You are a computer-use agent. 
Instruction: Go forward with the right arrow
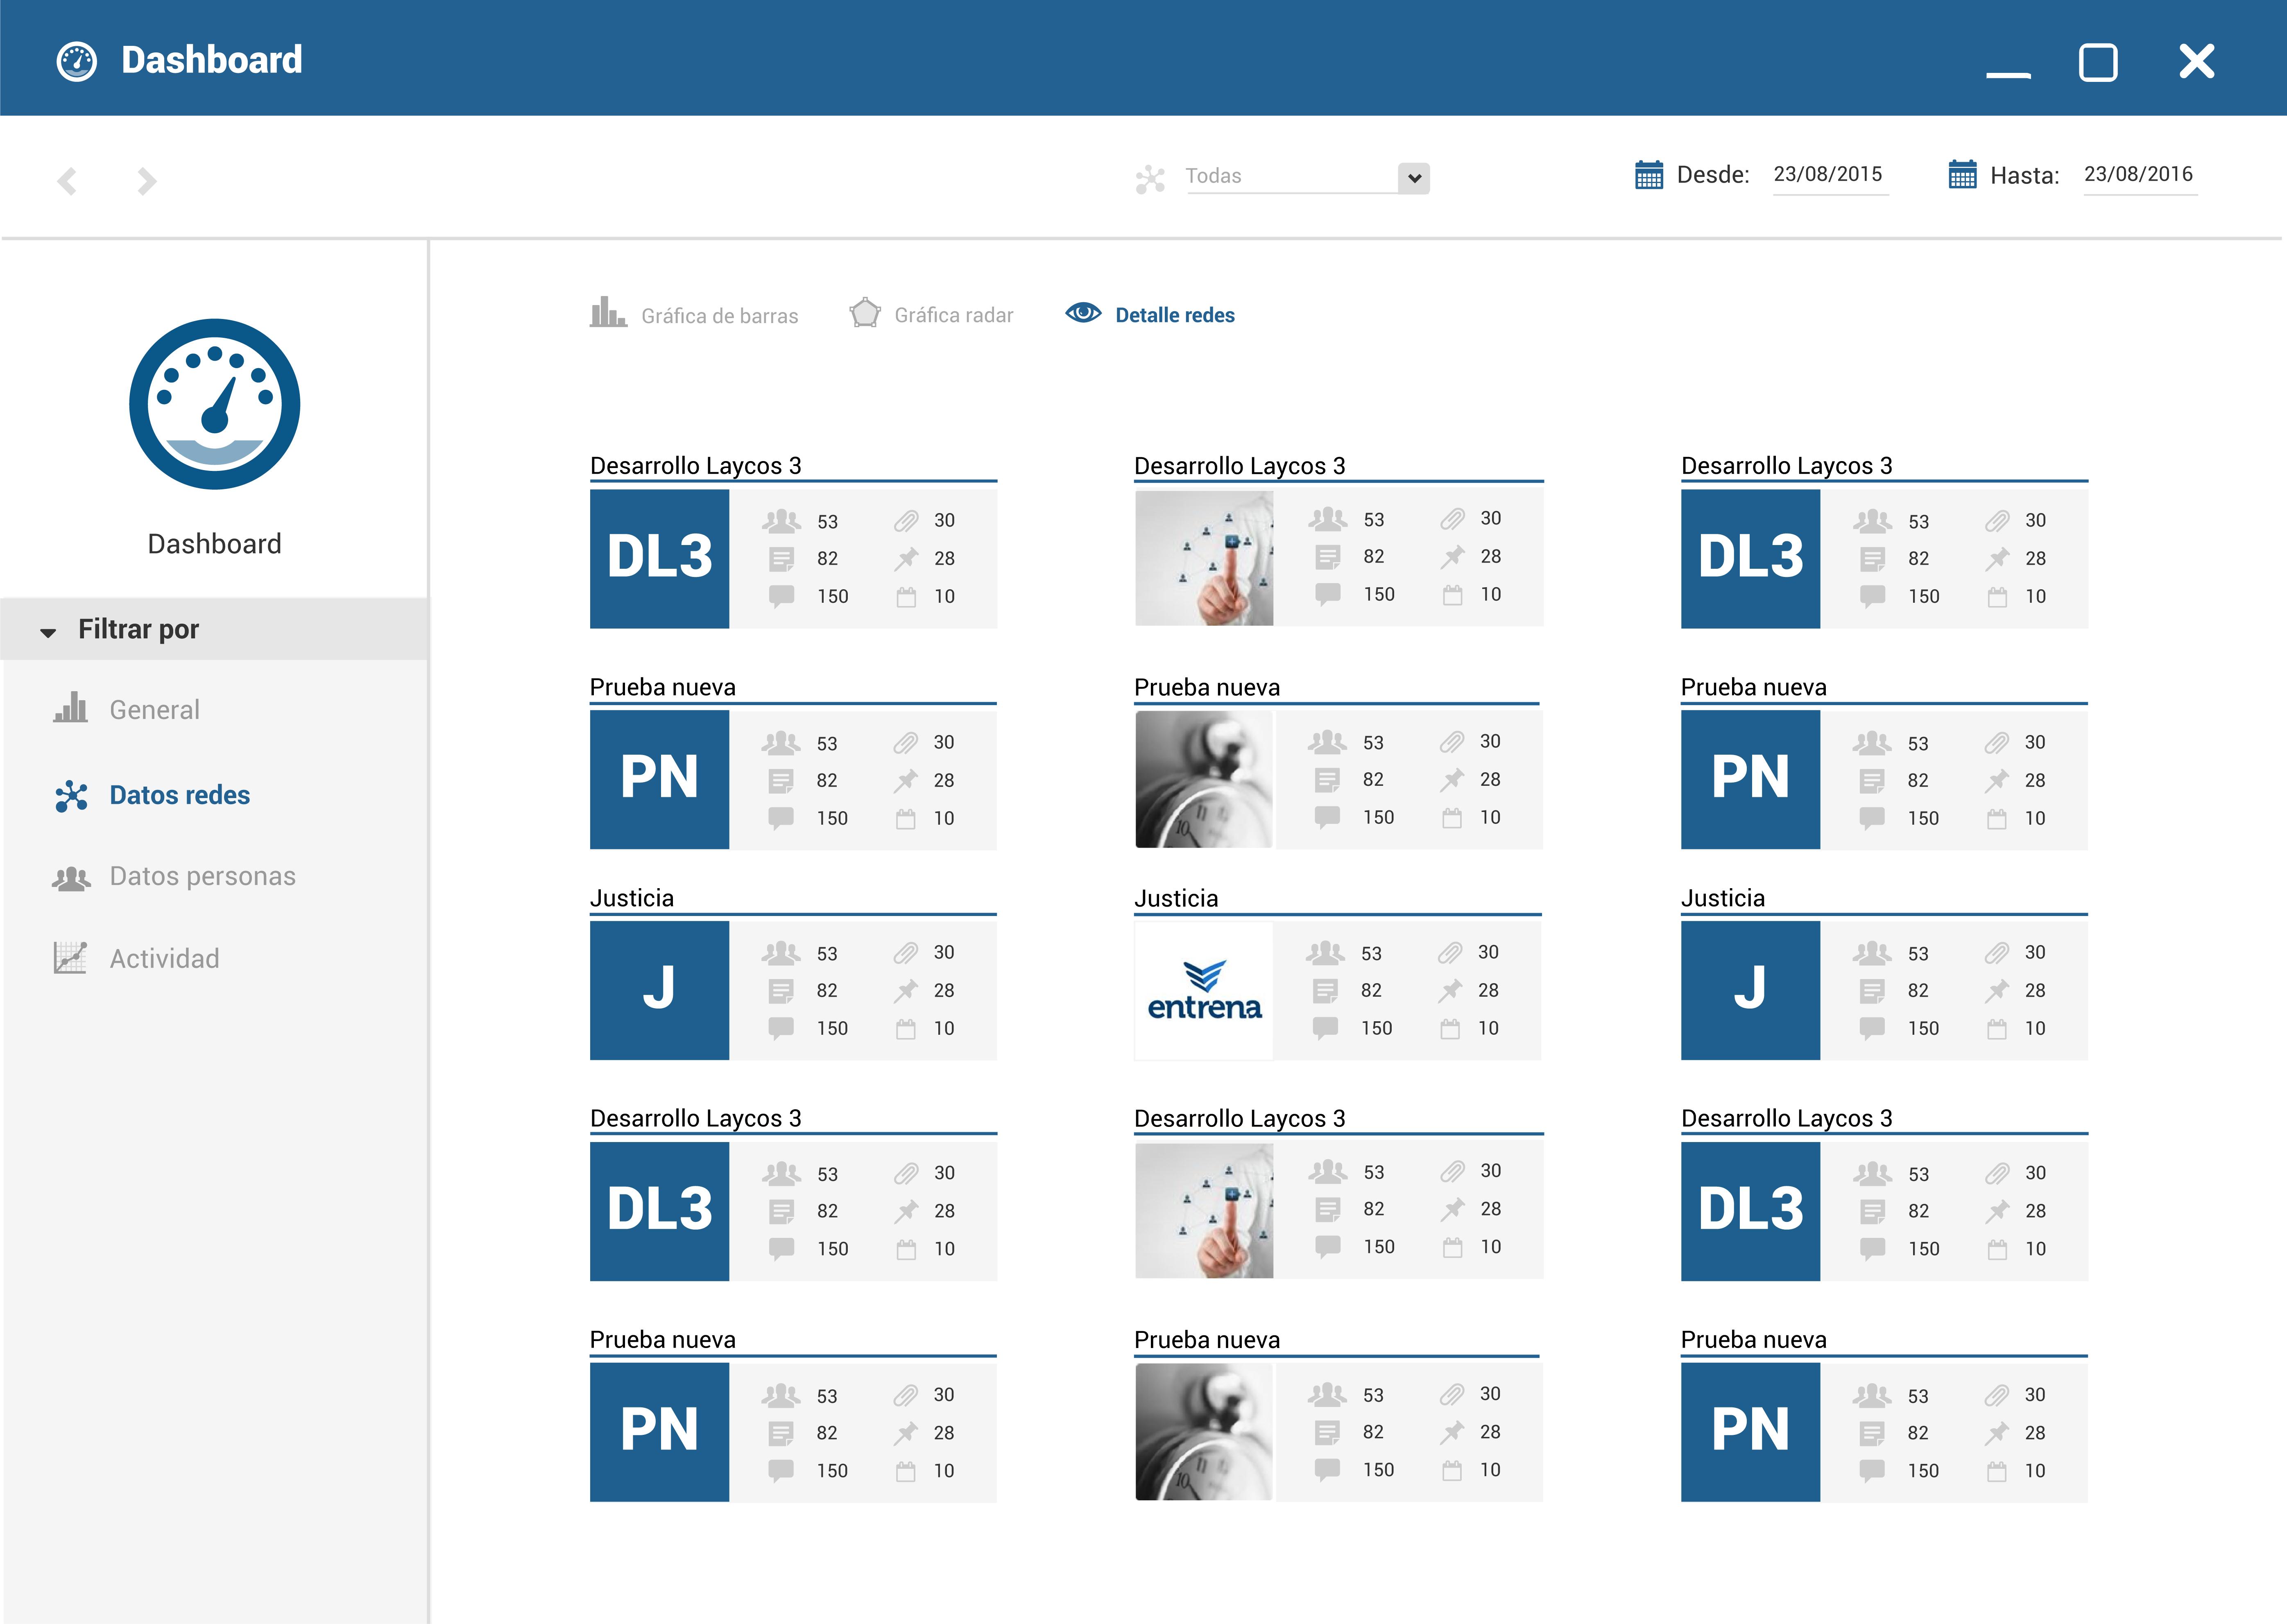(x=147, y=181)
